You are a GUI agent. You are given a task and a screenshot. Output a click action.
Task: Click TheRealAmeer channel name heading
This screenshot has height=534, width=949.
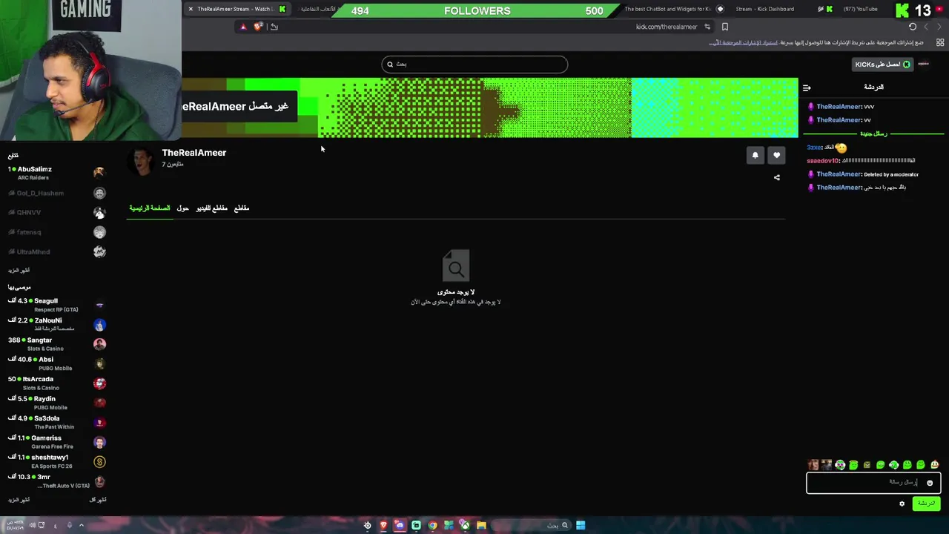pyautogui.click(x=194, y=153)
